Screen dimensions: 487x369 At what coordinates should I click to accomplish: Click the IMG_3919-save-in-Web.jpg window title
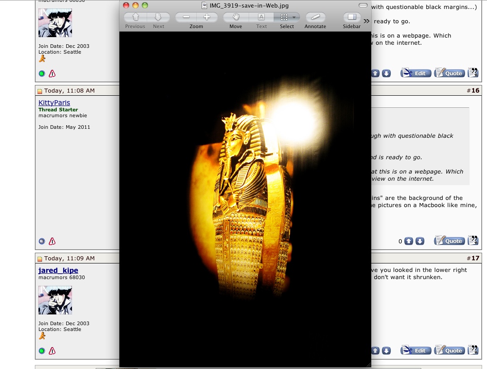249,5
